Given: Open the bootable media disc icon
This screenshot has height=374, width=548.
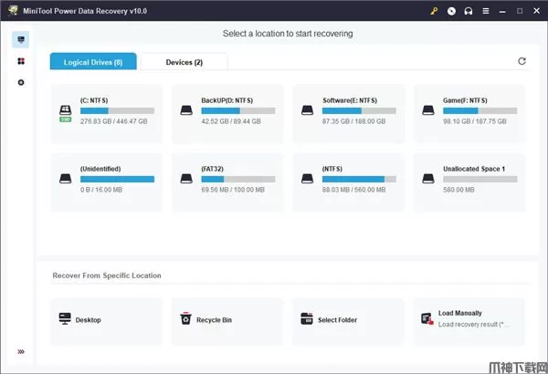Looking at the screenshot, I should click(451, 11).
